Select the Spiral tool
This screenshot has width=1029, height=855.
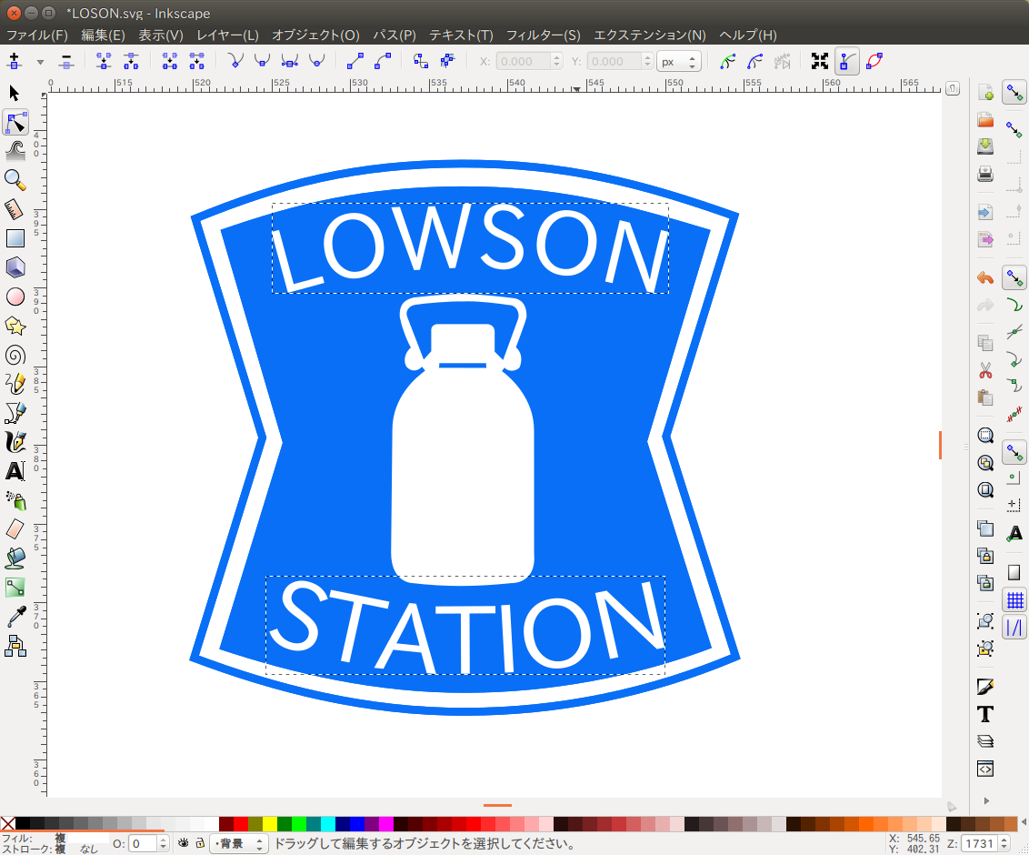click(15, 356)
